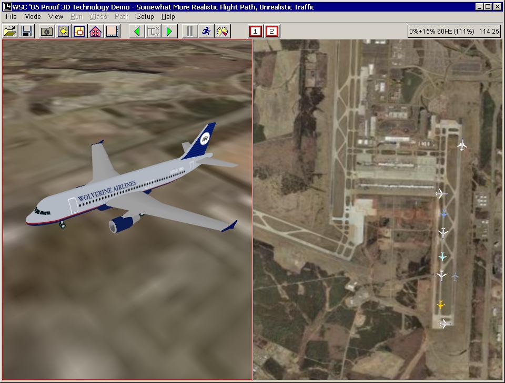
Task: Close the Proof 3D window
Action: click(x=497, y=7)
